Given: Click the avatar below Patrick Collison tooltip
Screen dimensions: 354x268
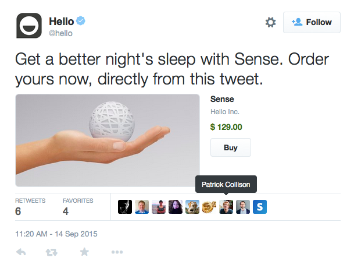Looking at the screenshot, I should [226, 207].
